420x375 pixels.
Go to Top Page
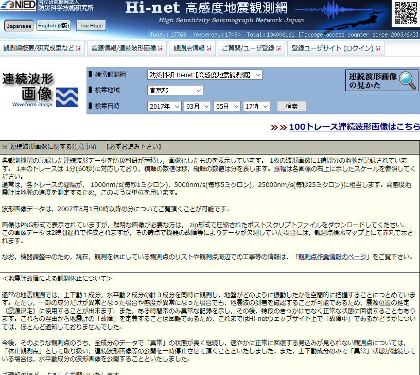[91, 25]
